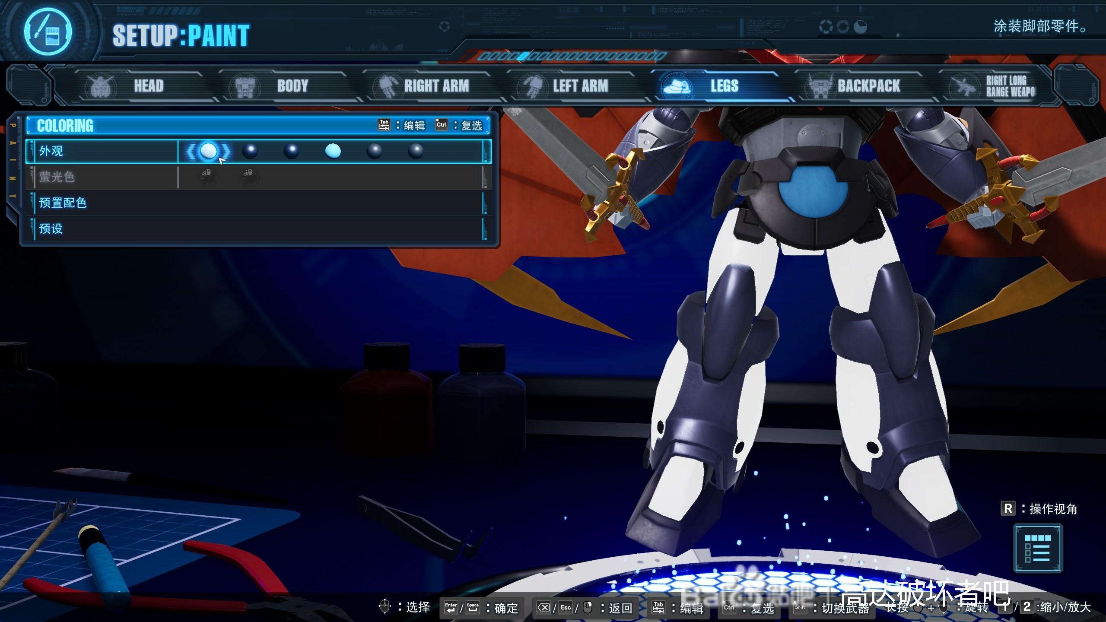1106x622 pixels.
Task: Click 切换武器 switch weapon label
Action: (845, 608)
